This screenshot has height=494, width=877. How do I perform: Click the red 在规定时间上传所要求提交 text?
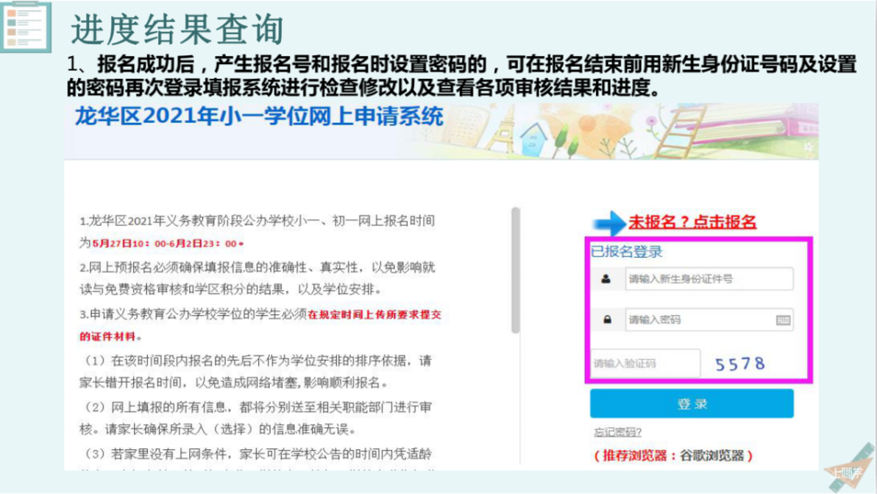click(374, 314)
